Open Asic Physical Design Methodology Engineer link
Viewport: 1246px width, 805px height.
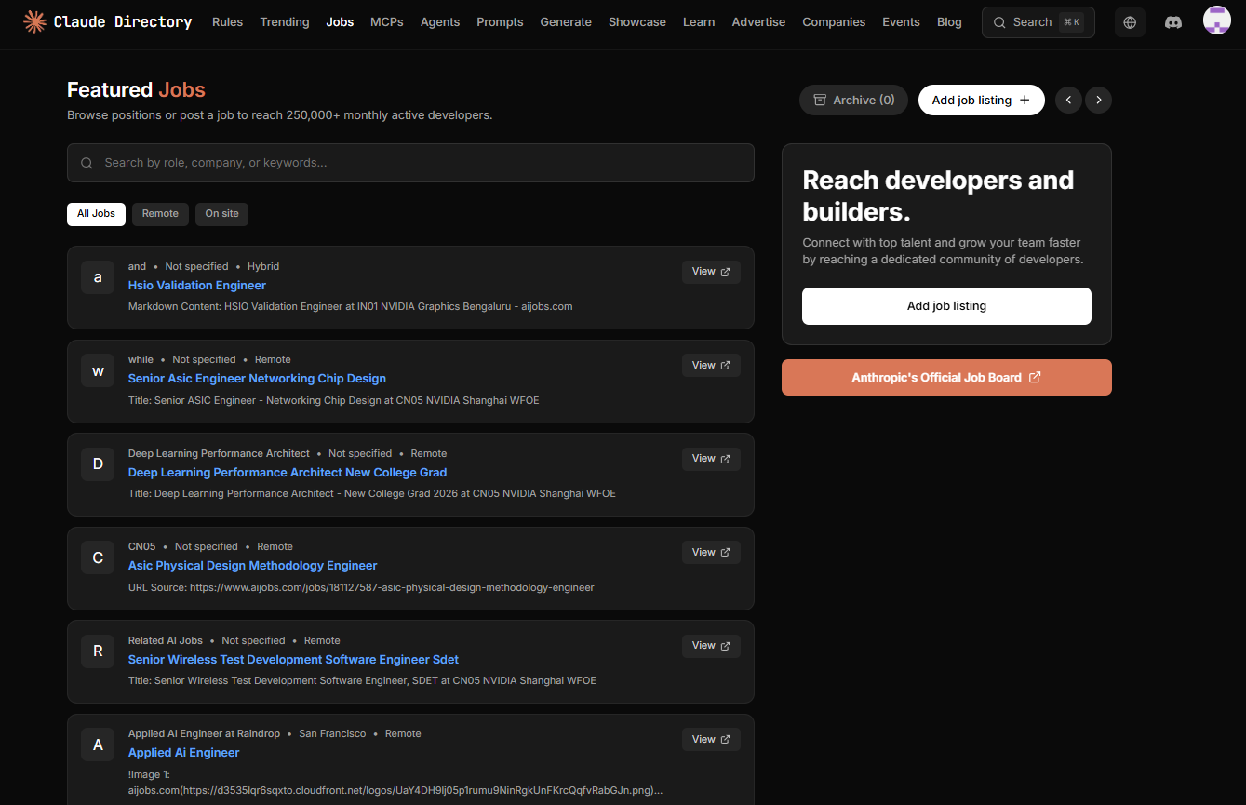[253, 566]
